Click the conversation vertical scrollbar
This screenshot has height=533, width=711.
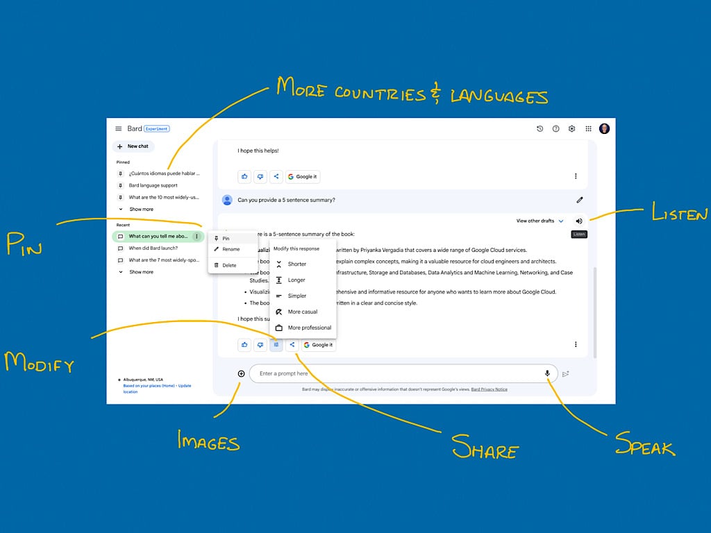click(595, 313)
